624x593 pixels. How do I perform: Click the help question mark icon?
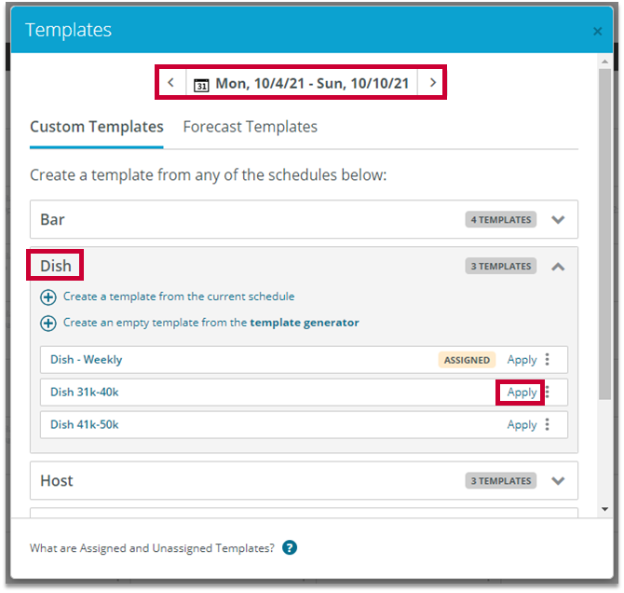290,548
